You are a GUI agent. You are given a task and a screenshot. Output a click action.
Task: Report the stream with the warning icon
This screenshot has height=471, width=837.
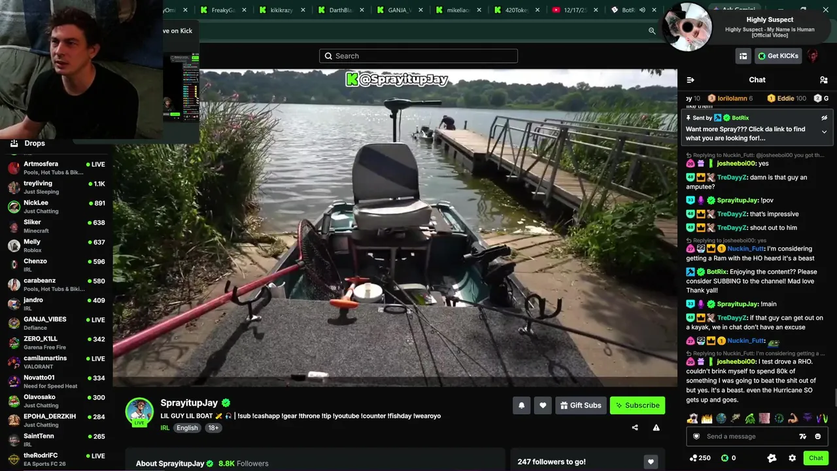pos(656,428)
